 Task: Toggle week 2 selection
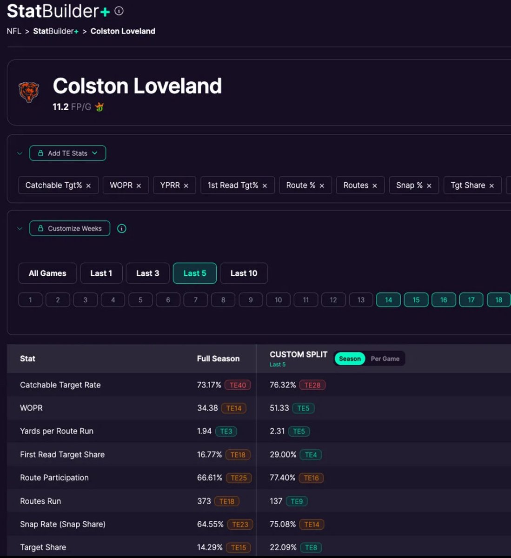pos(58,300)
